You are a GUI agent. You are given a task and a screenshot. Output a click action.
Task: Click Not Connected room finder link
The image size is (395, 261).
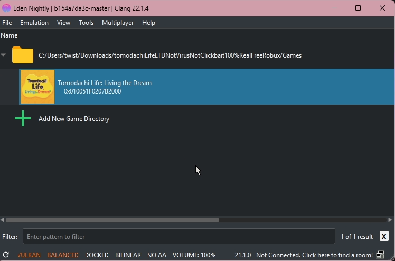pos(314,255)
